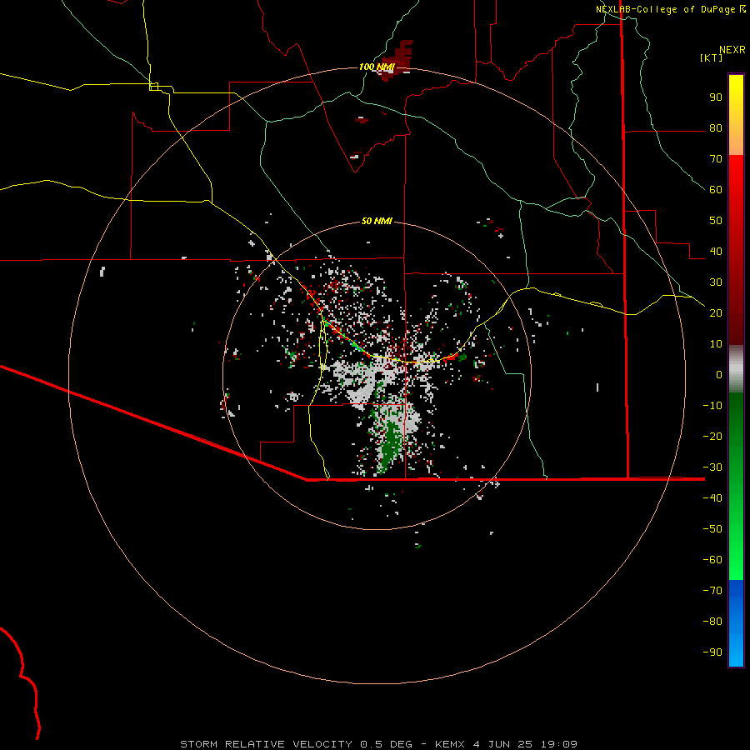This screenshot has width=750, height=750.
Task: Click the Storm Relative Velocity caption text
Action: click(x=378, y=744)
